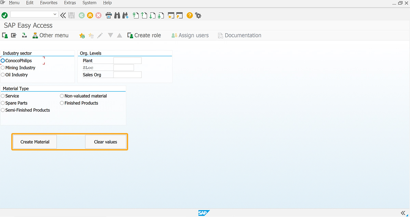Click the Documentation button
Image resolution: width=410 pixels, height=217 pixels.
pyautogui.click(x=240, y=35)
